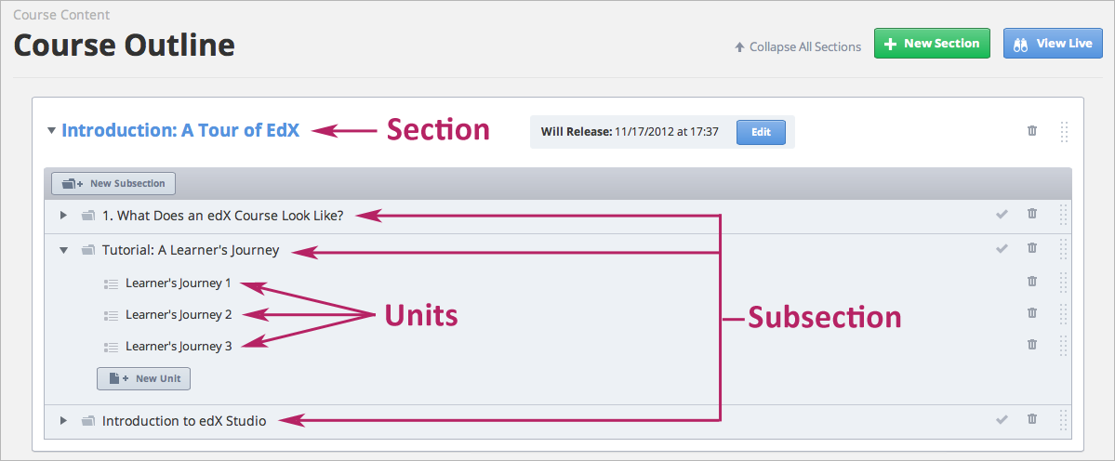Image resolution: width=1115 pixels, height=461 pixels.
Task: Click trash icon for Learner's Journey 2
Action: tap(1031, 312)
